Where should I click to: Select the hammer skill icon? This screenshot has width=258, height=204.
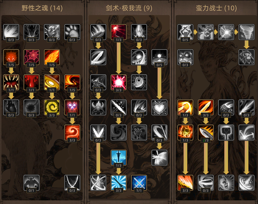coord(226,132)
